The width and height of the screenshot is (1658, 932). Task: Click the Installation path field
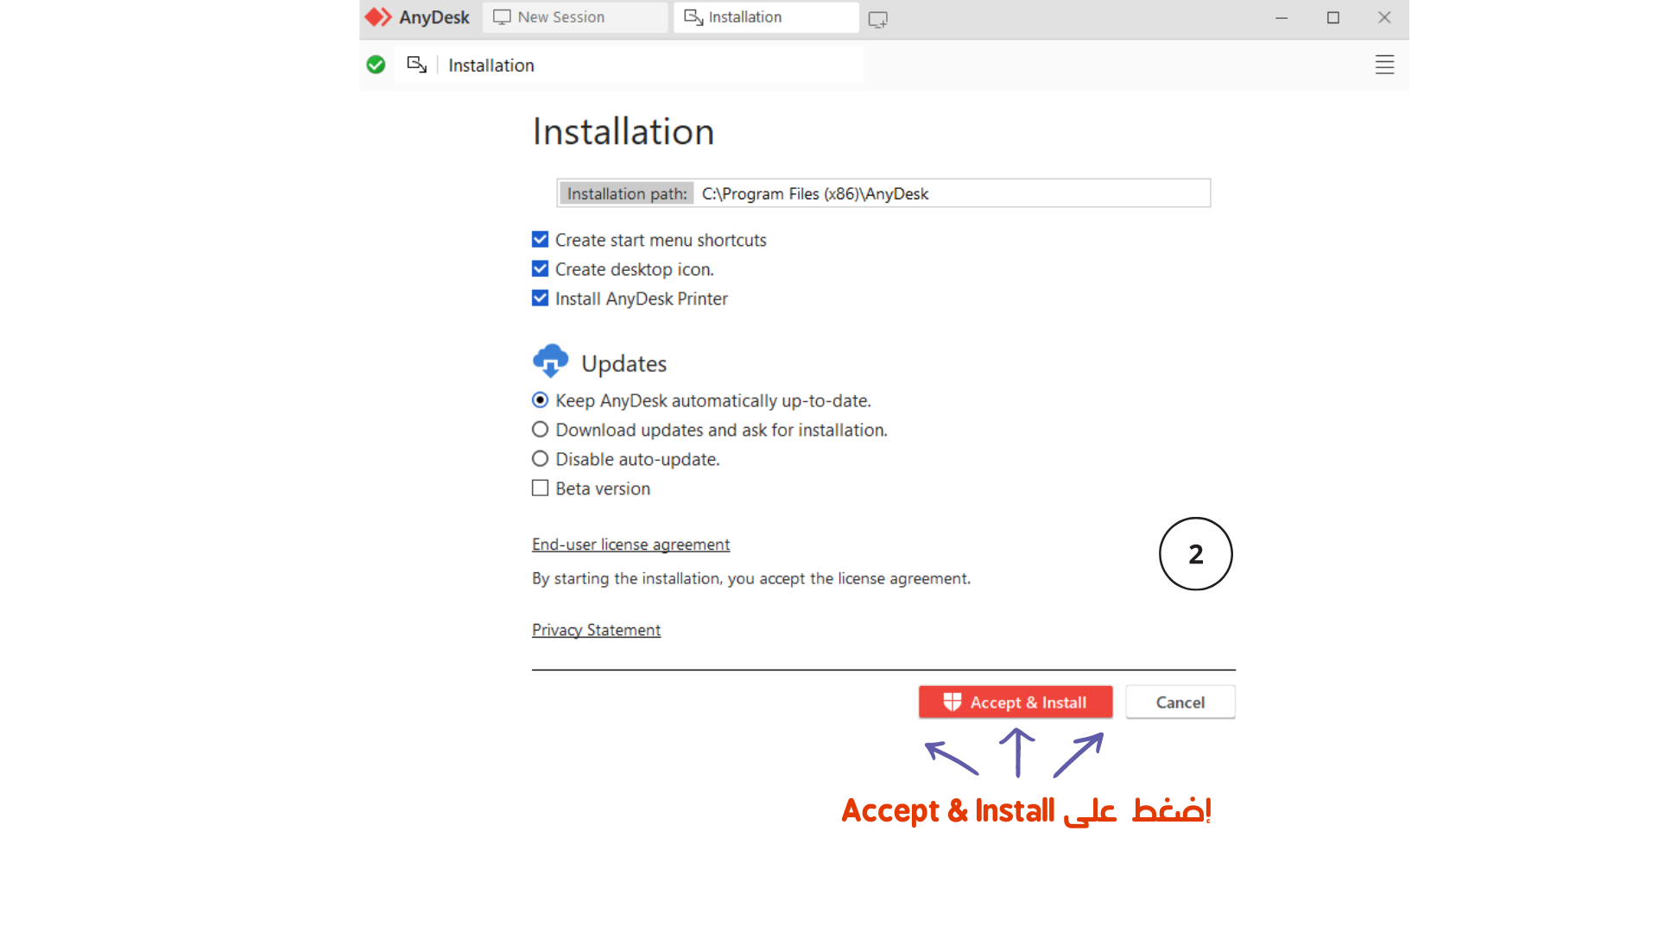coord(883,193)
